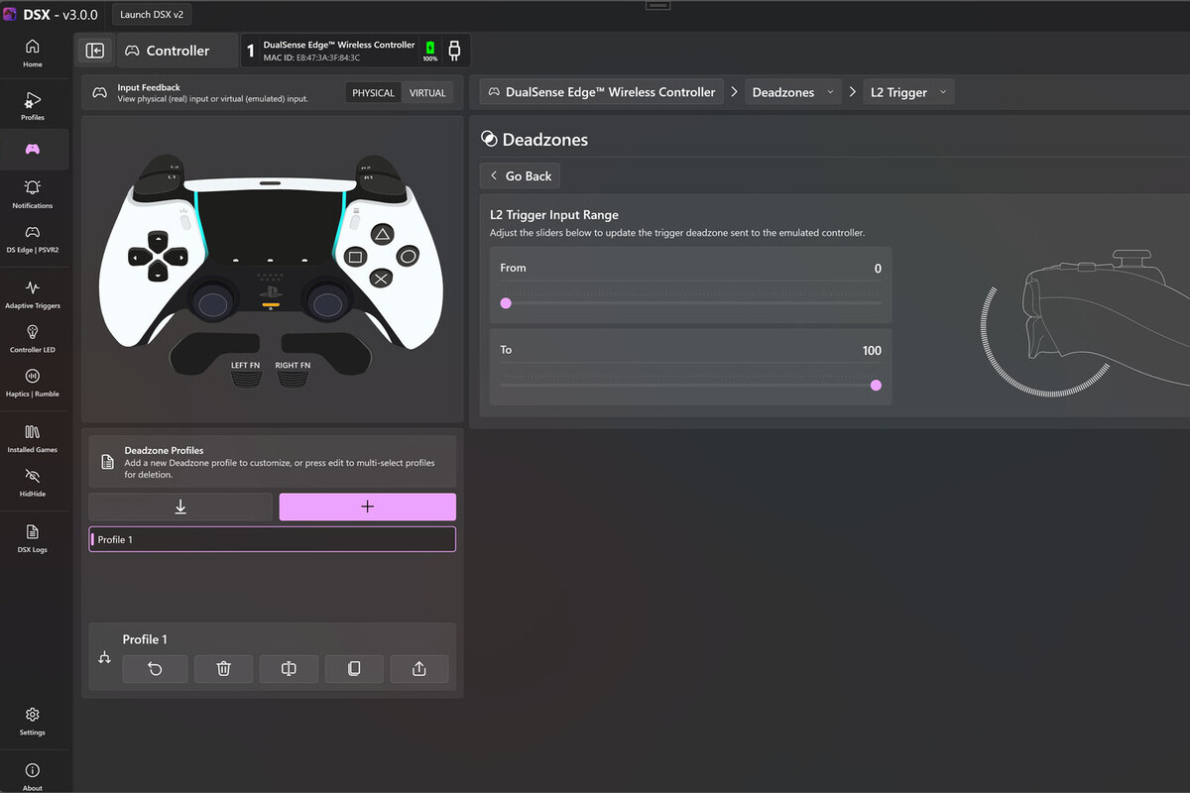Viewport: 1190px width, 793px height.
Task: Open the DS Edge | PSVR2 section
Action: click(33, 238)
